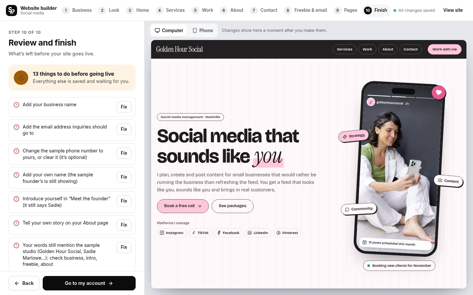Switch preview to Phone view

pyautogui.click(x=203, y=30)
